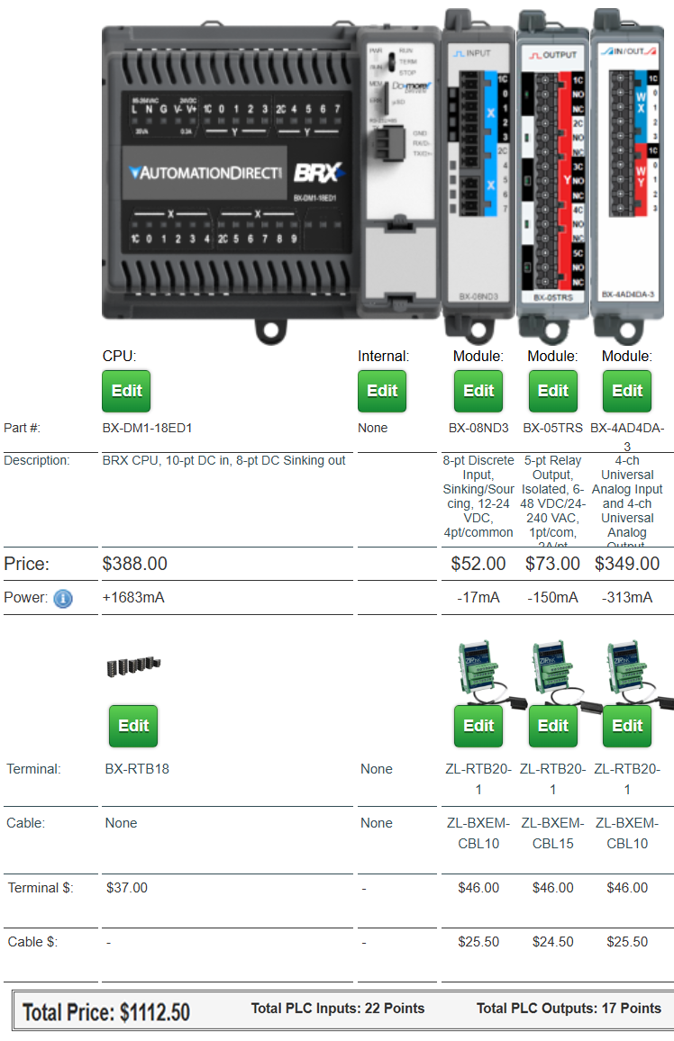The image size is (674, 1041).
Task: Edit the BX-08ND3 module
Action: point(478,391)
